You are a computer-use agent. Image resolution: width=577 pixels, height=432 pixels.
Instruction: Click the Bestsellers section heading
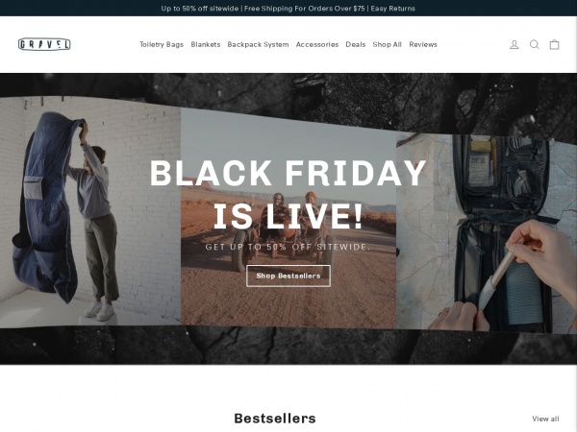coord(275,419)
